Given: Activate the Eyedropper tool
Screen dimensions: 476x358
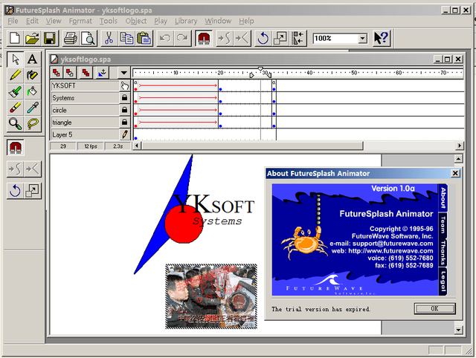Looking at the screenshot, I should [x=32, y=108].
